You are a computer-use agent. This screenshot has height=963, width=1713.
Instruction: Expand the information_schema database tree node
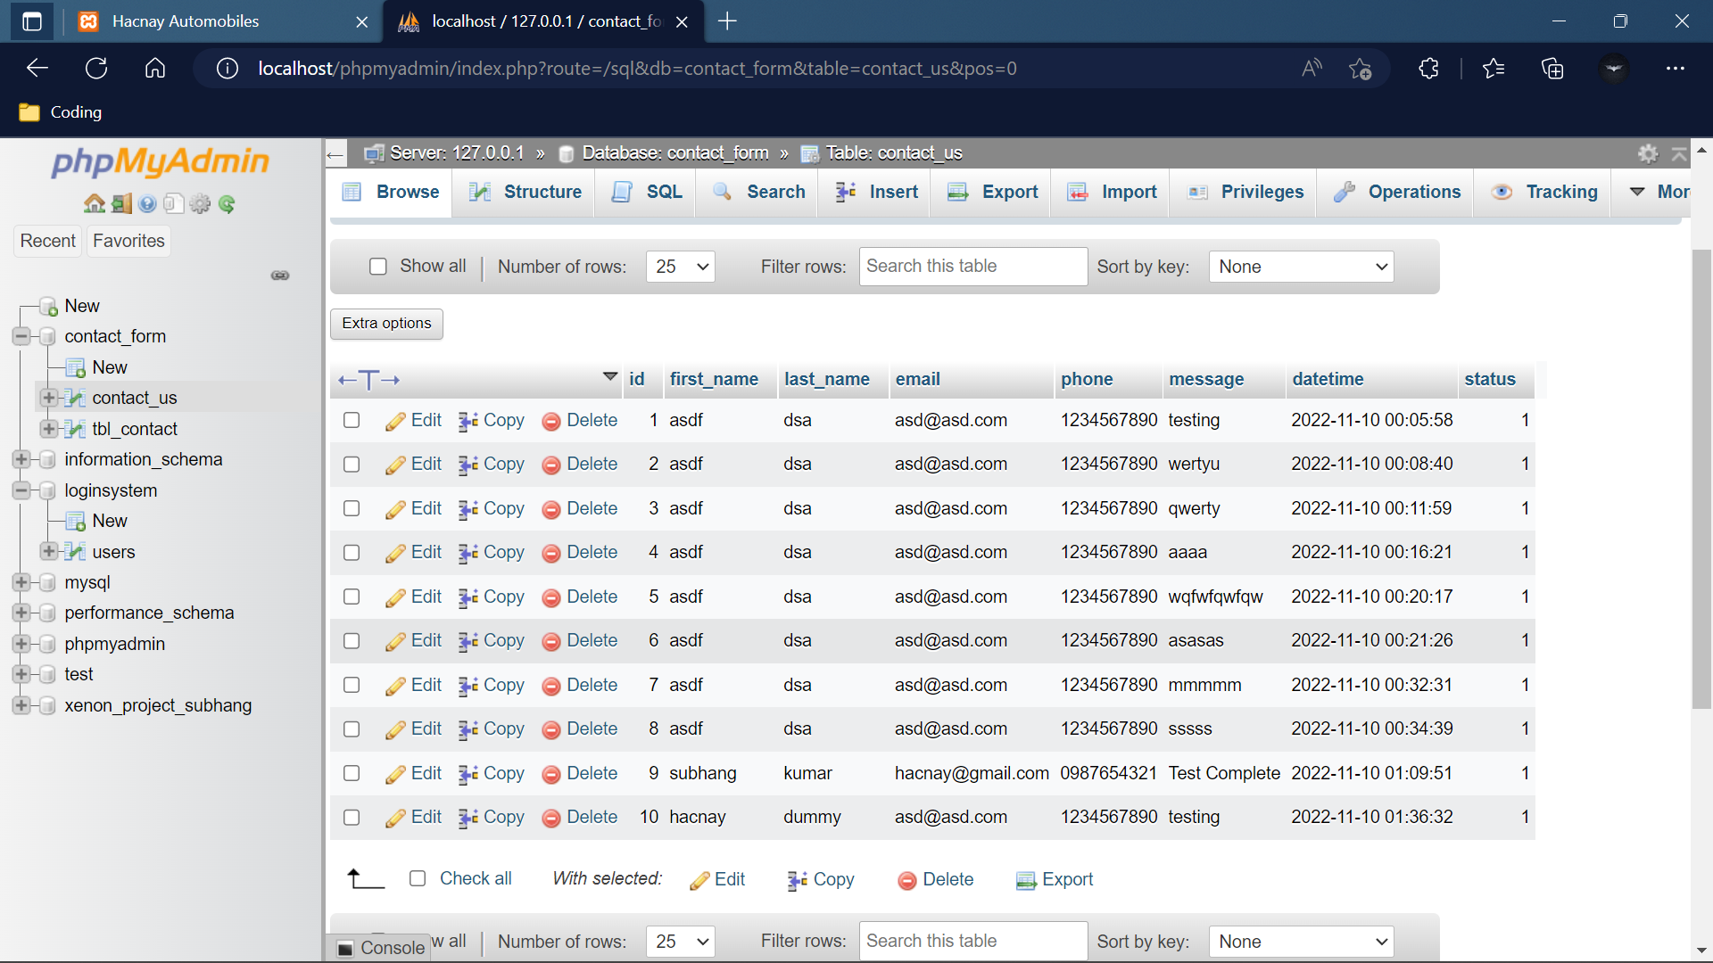pyautogui.click(x=21, y=459)
